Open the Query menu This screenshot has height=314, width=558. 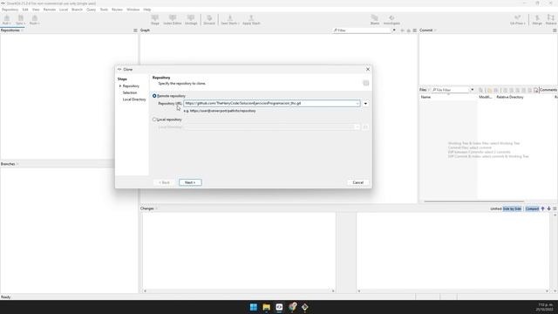pyautogui.click(x=91, y=10)
